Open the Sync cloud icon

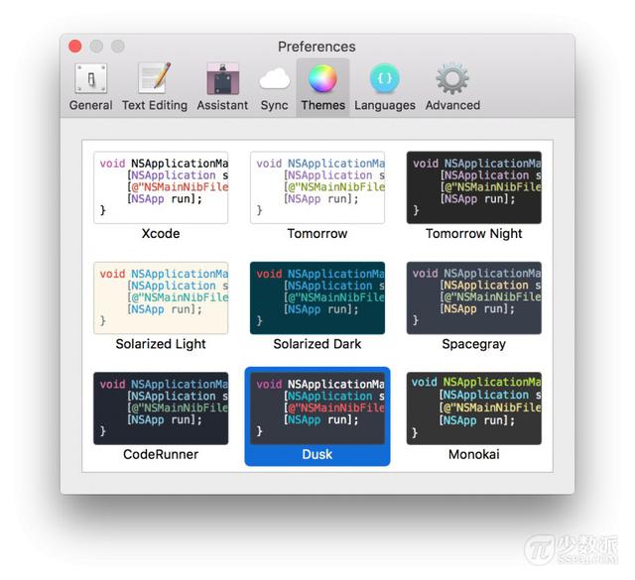pyautogui.click(x=274, y=79)
